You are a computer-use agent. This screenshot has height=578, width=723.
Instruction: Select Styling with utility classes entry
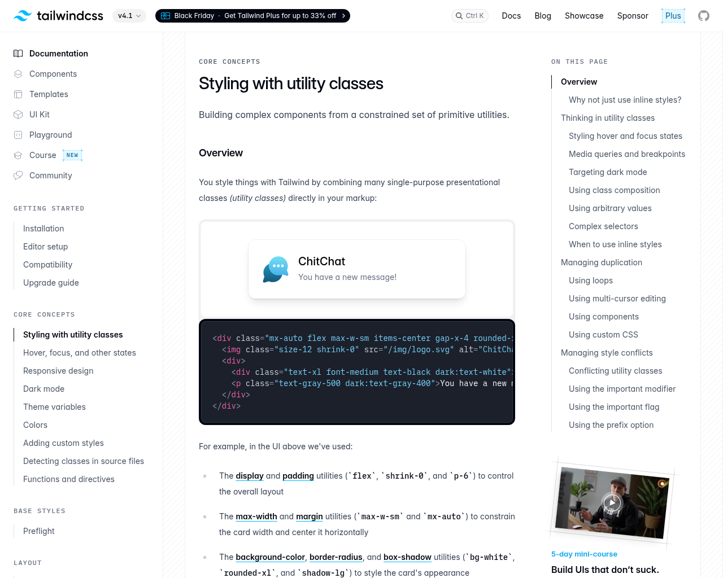tap(72, 334)
